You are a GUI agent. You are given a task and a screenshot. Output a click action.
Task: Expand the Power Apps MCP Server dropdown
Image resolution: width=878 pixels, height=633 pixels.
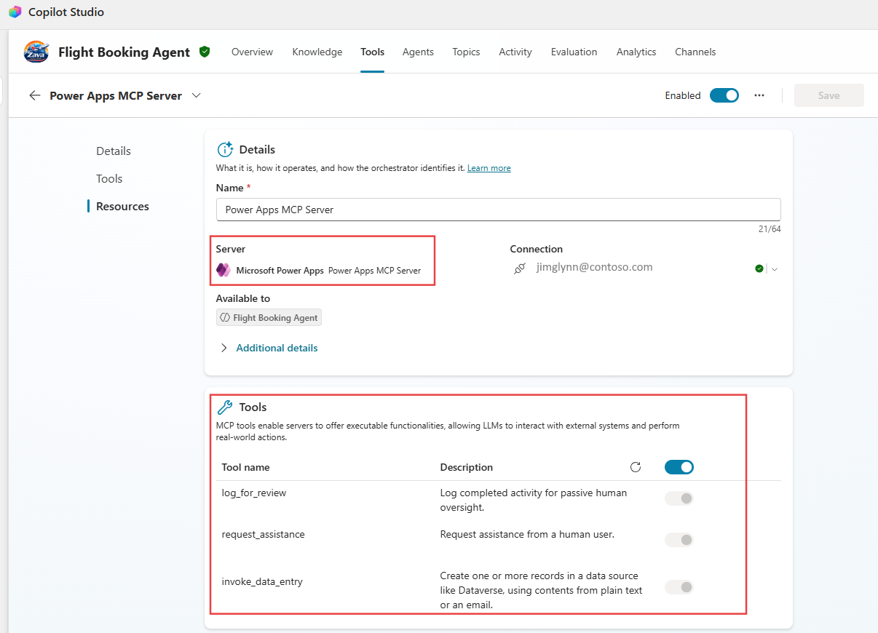pos(196,95)
